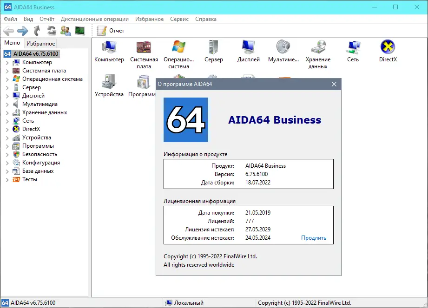
Task: Click the Локальный status bar entry
Action: tap(185, 303)
